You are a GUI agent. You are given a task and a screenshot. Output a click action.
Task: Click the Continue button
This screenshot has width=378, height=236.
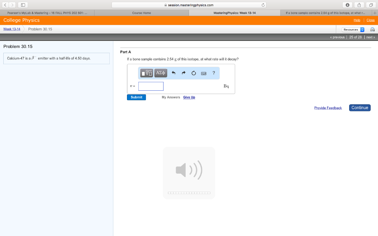pos(360,108)
